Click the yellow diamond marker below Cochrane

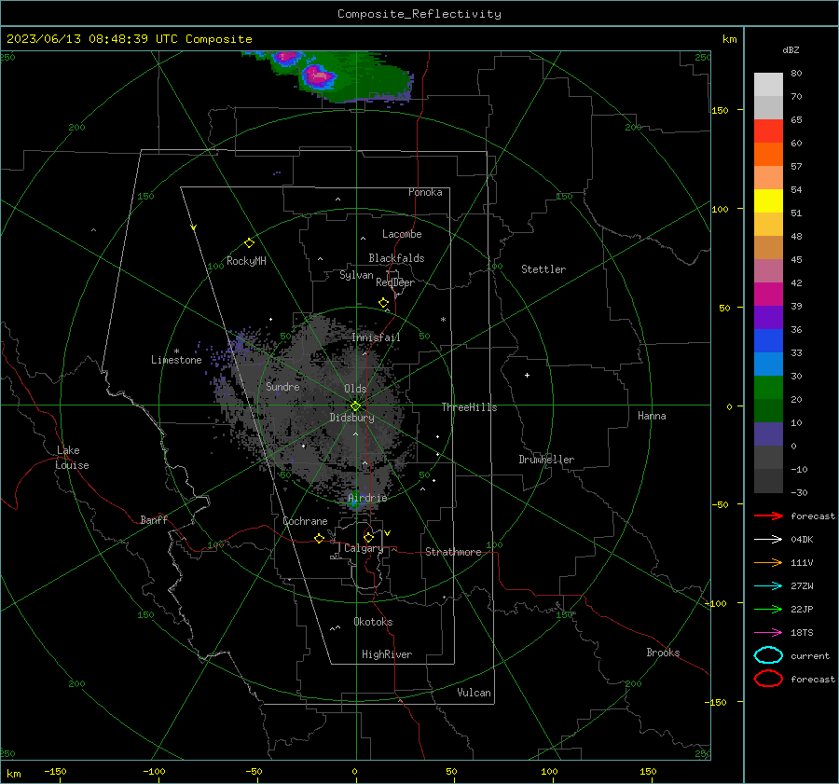[319, 539]
